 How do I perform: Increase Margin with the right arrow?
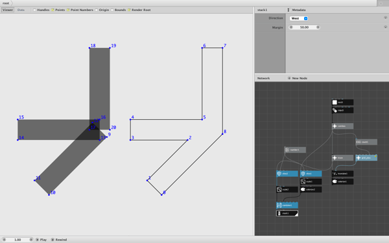click(318, 27)
